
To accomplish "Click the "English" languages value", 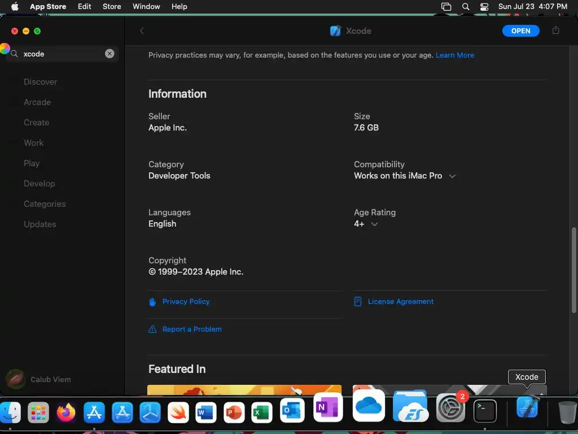I will [x=162, y=224].
